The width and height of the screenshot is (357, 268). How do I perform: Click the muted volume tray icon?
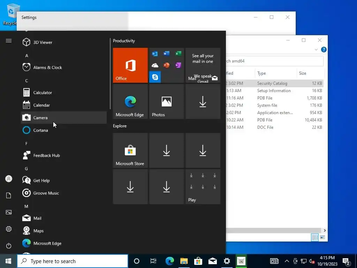coord(312,261)
